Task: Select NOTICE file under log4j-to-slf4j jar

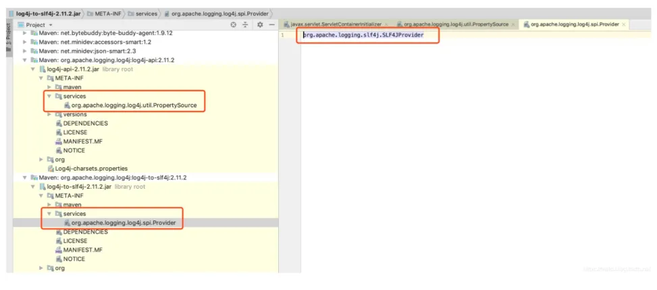Action: click(145, 259)
